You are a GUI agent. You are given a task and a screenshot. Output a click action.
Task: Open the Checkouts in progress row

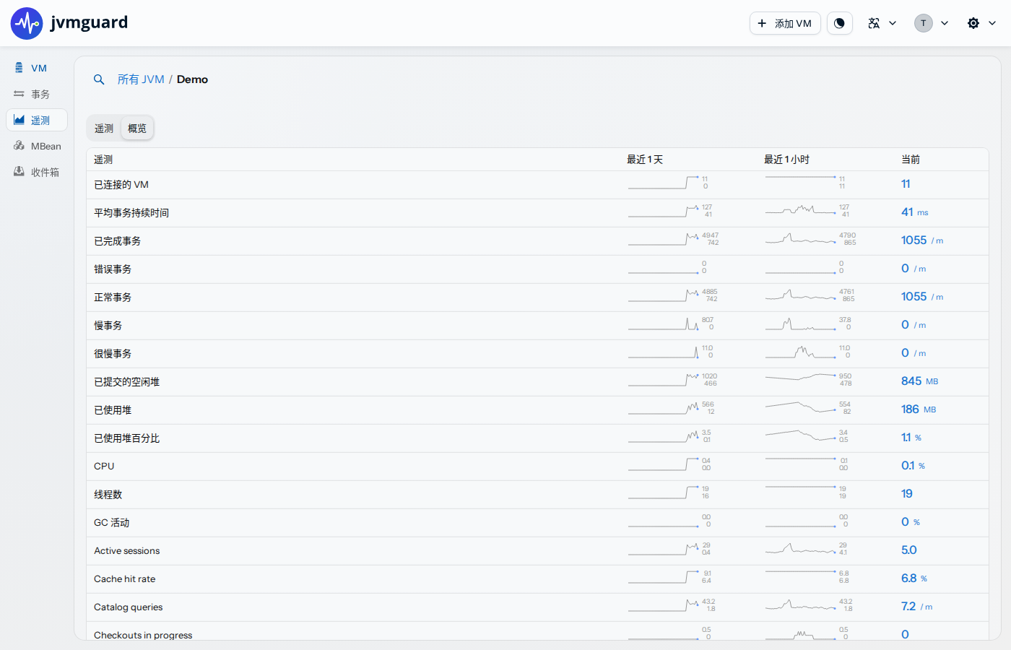(x=538, y=631)
